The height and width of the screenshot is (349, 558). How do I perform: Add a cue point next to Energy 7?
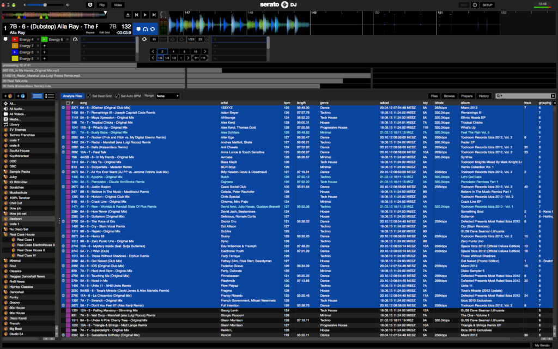(45, 46)
